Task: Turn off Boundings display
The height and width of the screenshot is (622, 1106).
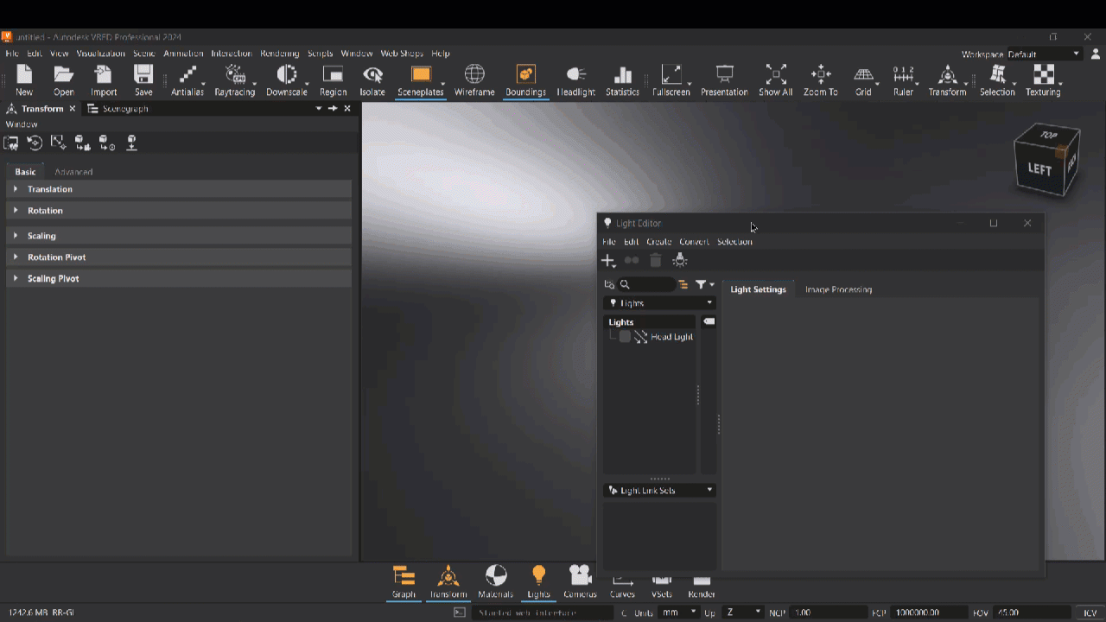Action: [x=525, y=80]
